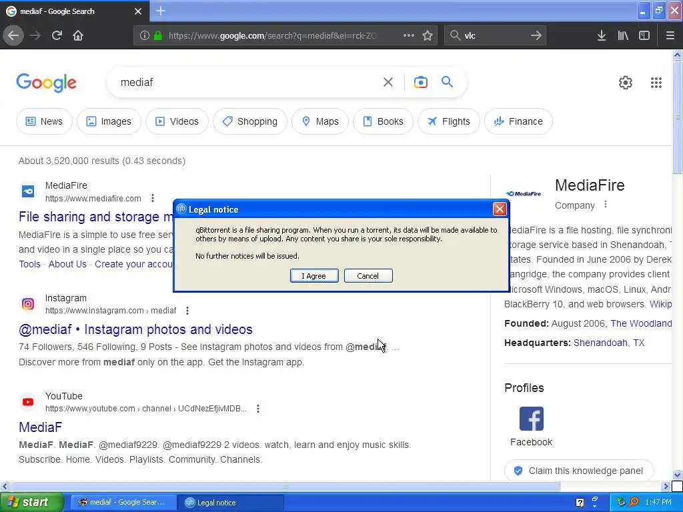683x512 pixels.
Task: Click the Google logo
Action: (46, 83)
